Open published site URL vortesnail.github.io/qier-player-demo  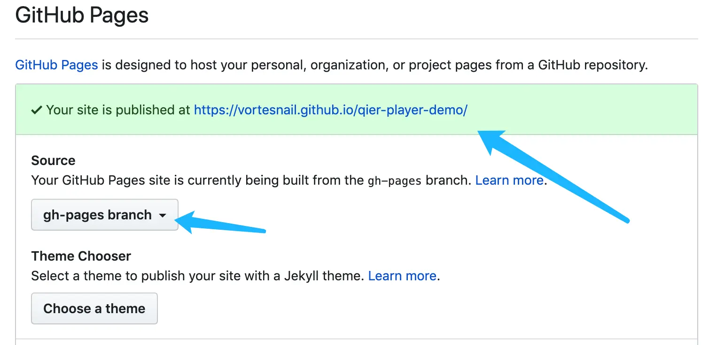(331, 110)
